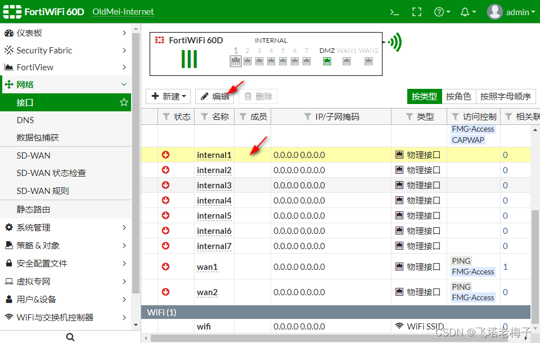Open the notifications bell
Image resolution: width=540 pixels, height=343 pixels.
point(468,12)
